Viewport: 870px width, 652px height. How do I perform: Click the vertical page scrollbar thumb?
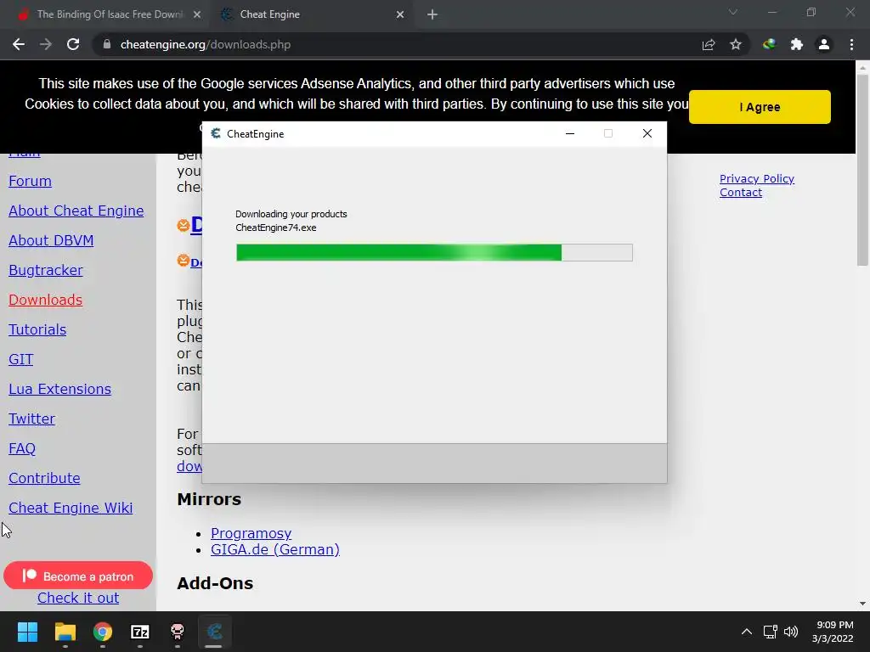862,170
